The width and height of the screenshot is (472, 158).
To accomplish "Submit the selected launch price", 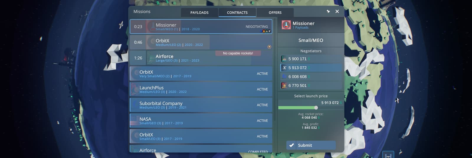I will (x=311, y=145).
